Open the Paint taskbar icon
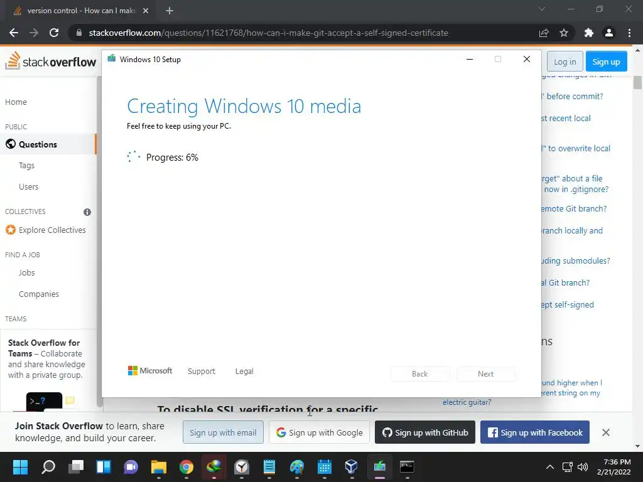Viewport: 643px width, 482px height. 296,466
